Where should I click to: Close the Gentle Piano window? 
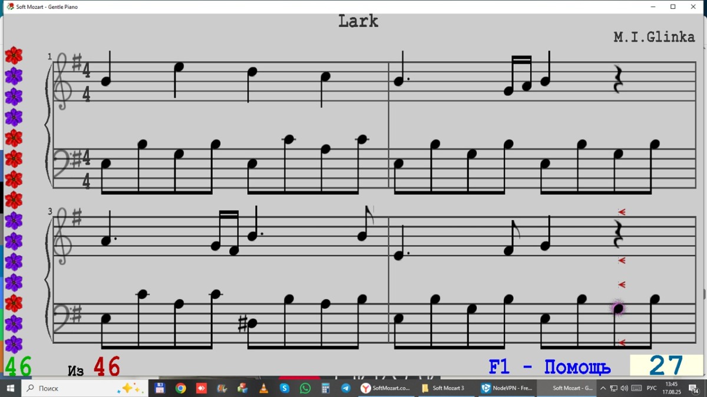pos(693,6)
